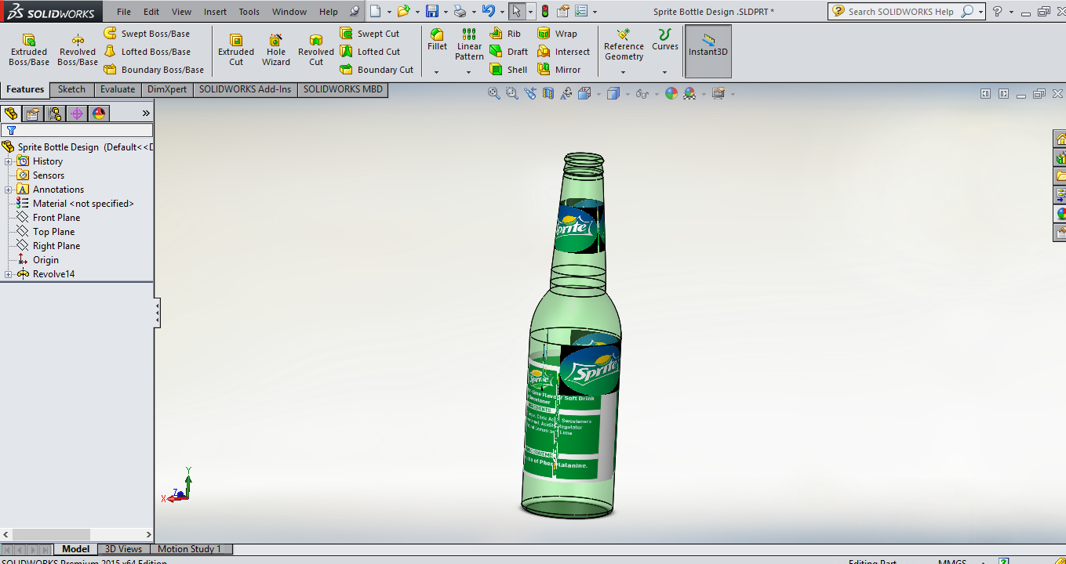Open the Curves dropdown arrow

pyautogui.click(x=665, y=72)
